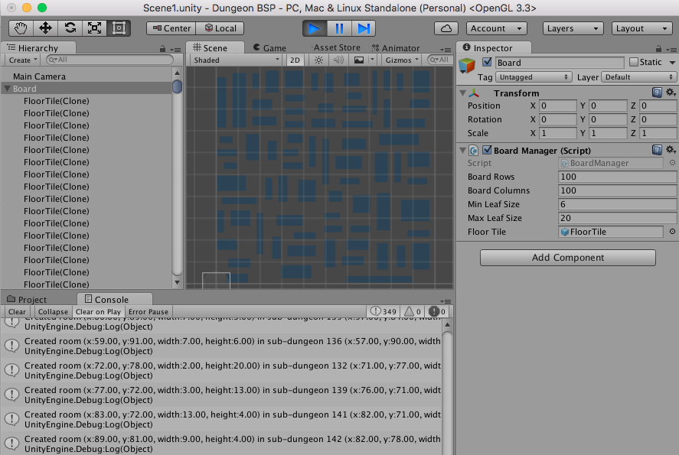The image size is (679, 455).
Task: Clear the Console log
Action: (17, 311)
